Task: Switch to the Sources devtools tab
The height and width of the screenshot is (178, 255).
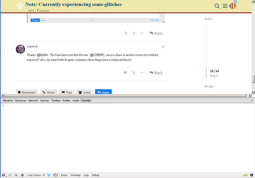Action: tap(45, 101)
